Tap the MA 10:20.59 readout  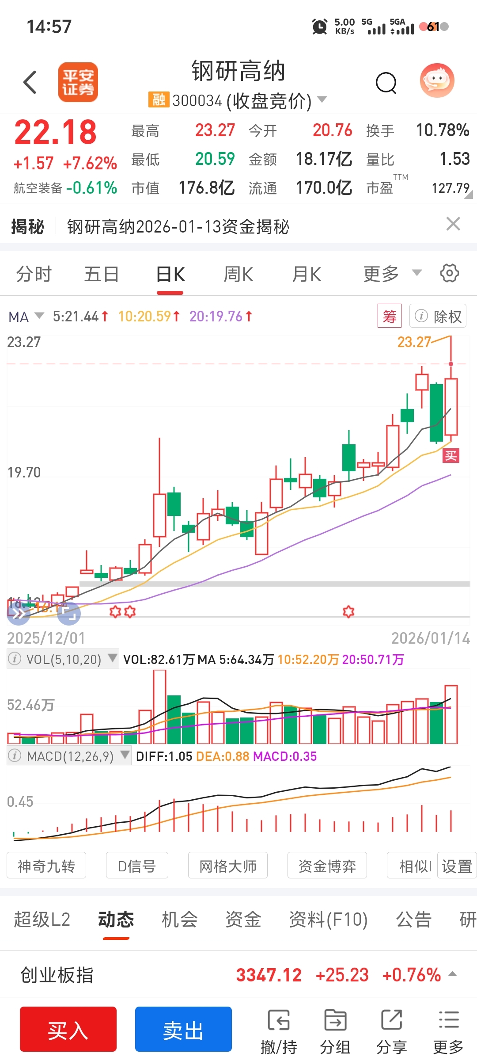[149, 317]
